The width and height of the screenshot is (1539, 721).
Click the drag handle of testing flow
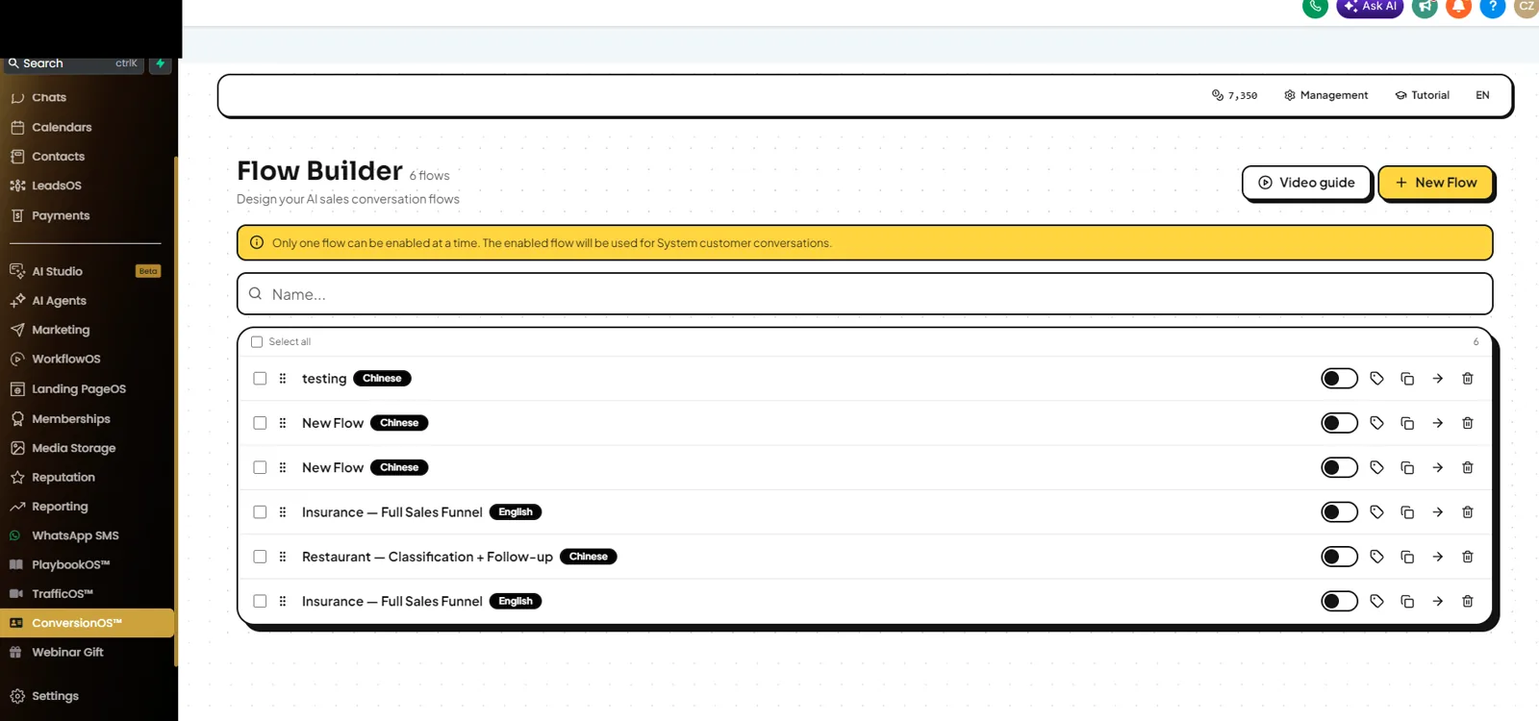[x=283, y=379]
